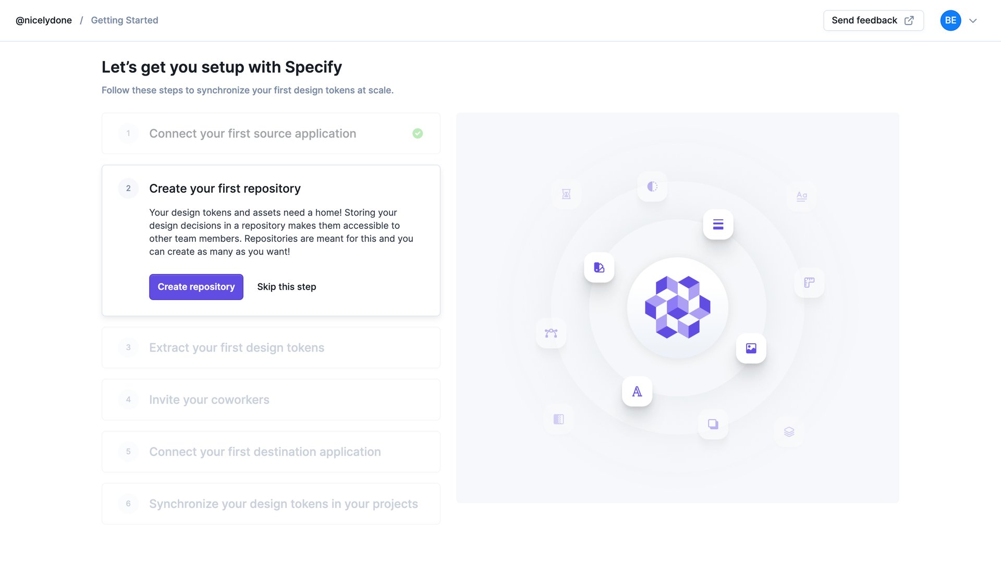This screenshot has height=561, width=1001.
Task: Expand the Extract your first design tokens step
Action: coord(236,347)
